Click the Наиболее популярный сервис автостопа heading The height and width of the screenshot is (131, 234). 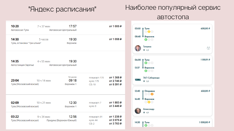pyautogui.click(x=173, y=12)
